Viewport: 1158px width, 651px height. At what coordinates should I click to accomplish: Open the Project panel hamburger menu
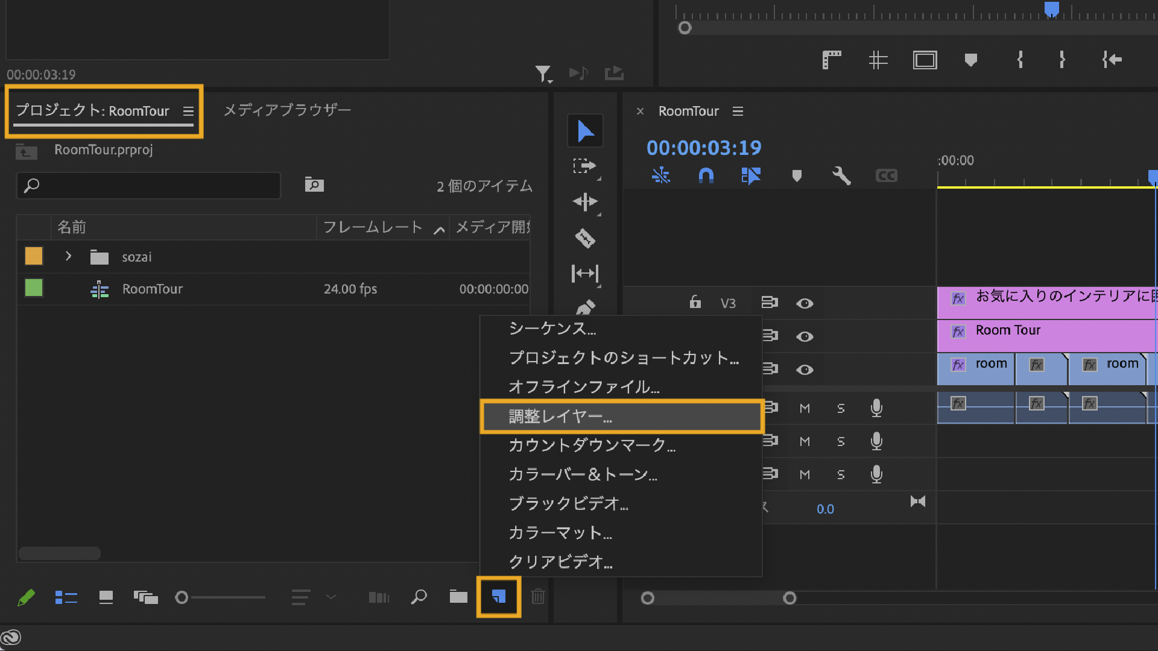click(x=188, y=111)
